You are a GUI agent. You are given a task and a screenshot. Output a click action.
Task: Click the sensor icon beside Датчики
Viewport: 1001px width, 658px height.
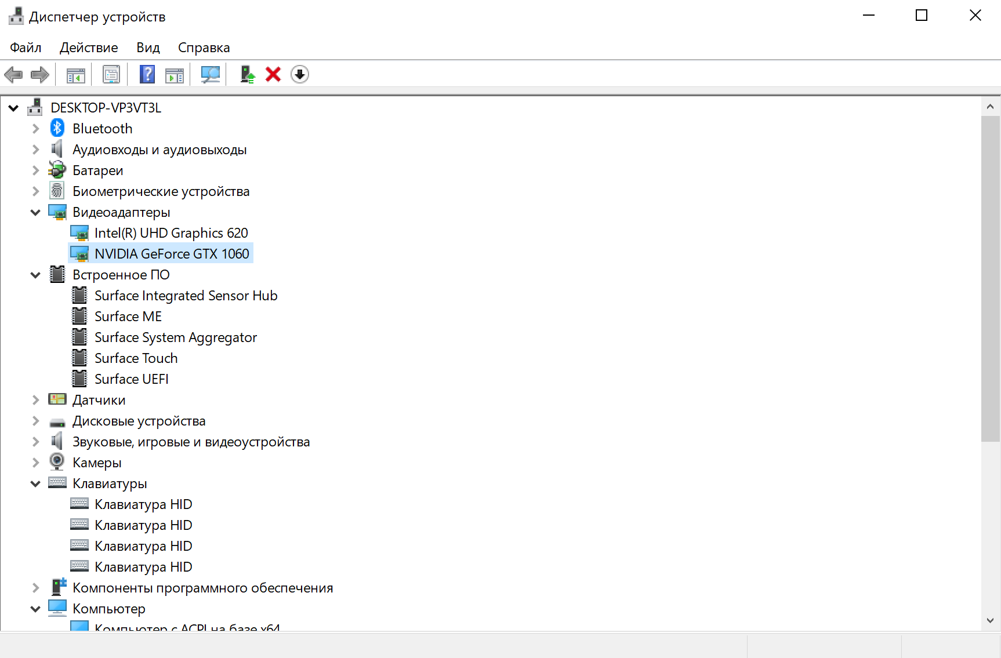(x=57, y=399)
